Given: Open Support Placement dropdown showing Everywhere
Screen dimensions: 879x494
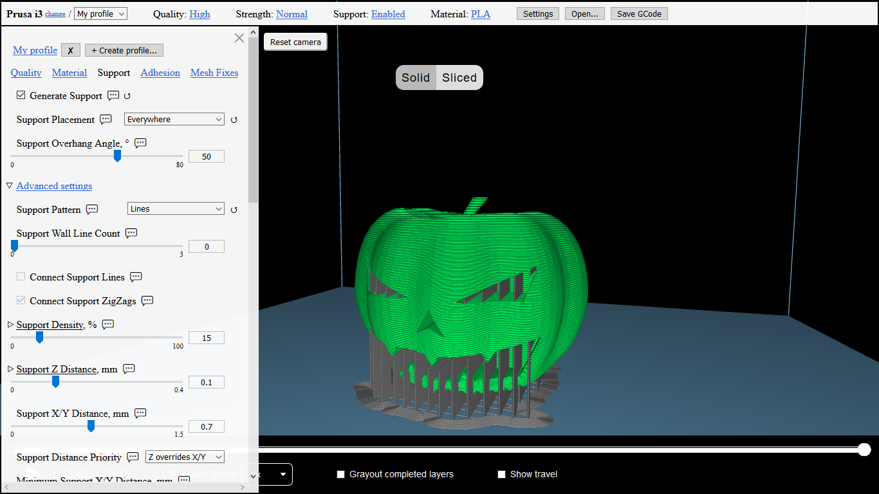Looking at the screenshot, I should [174, 119].
